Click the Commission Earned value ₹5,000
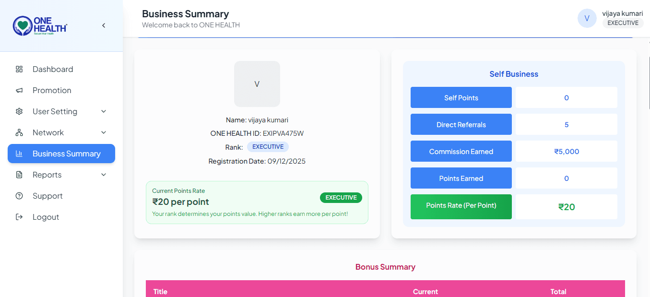Image resolution: width=650 pixels, height=297 pixels. point(567,151)
